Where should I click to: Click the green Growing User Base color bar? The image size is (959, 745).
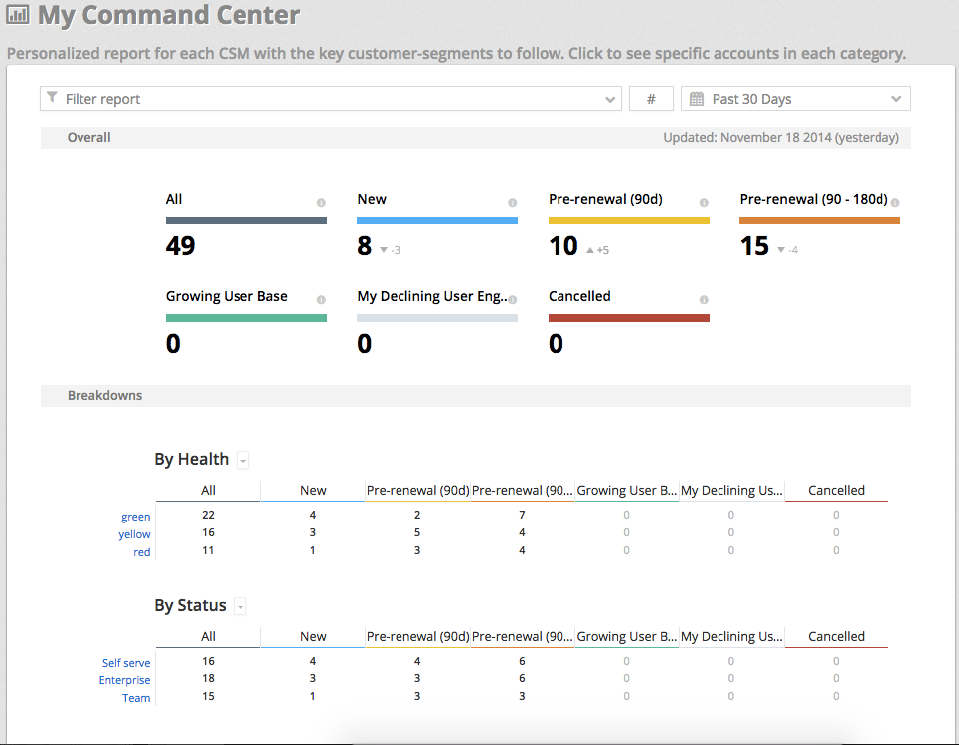[245, 318]
